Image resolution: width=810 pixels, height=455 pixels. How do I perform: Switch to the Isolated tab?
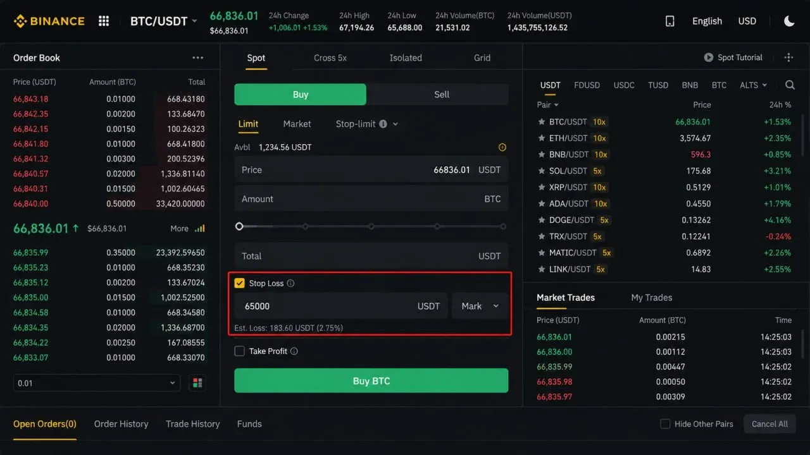click(406, 58)
